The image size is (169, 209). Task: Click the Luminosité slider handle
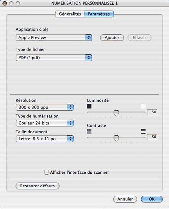pyautogui.click(x=116, y=113)
